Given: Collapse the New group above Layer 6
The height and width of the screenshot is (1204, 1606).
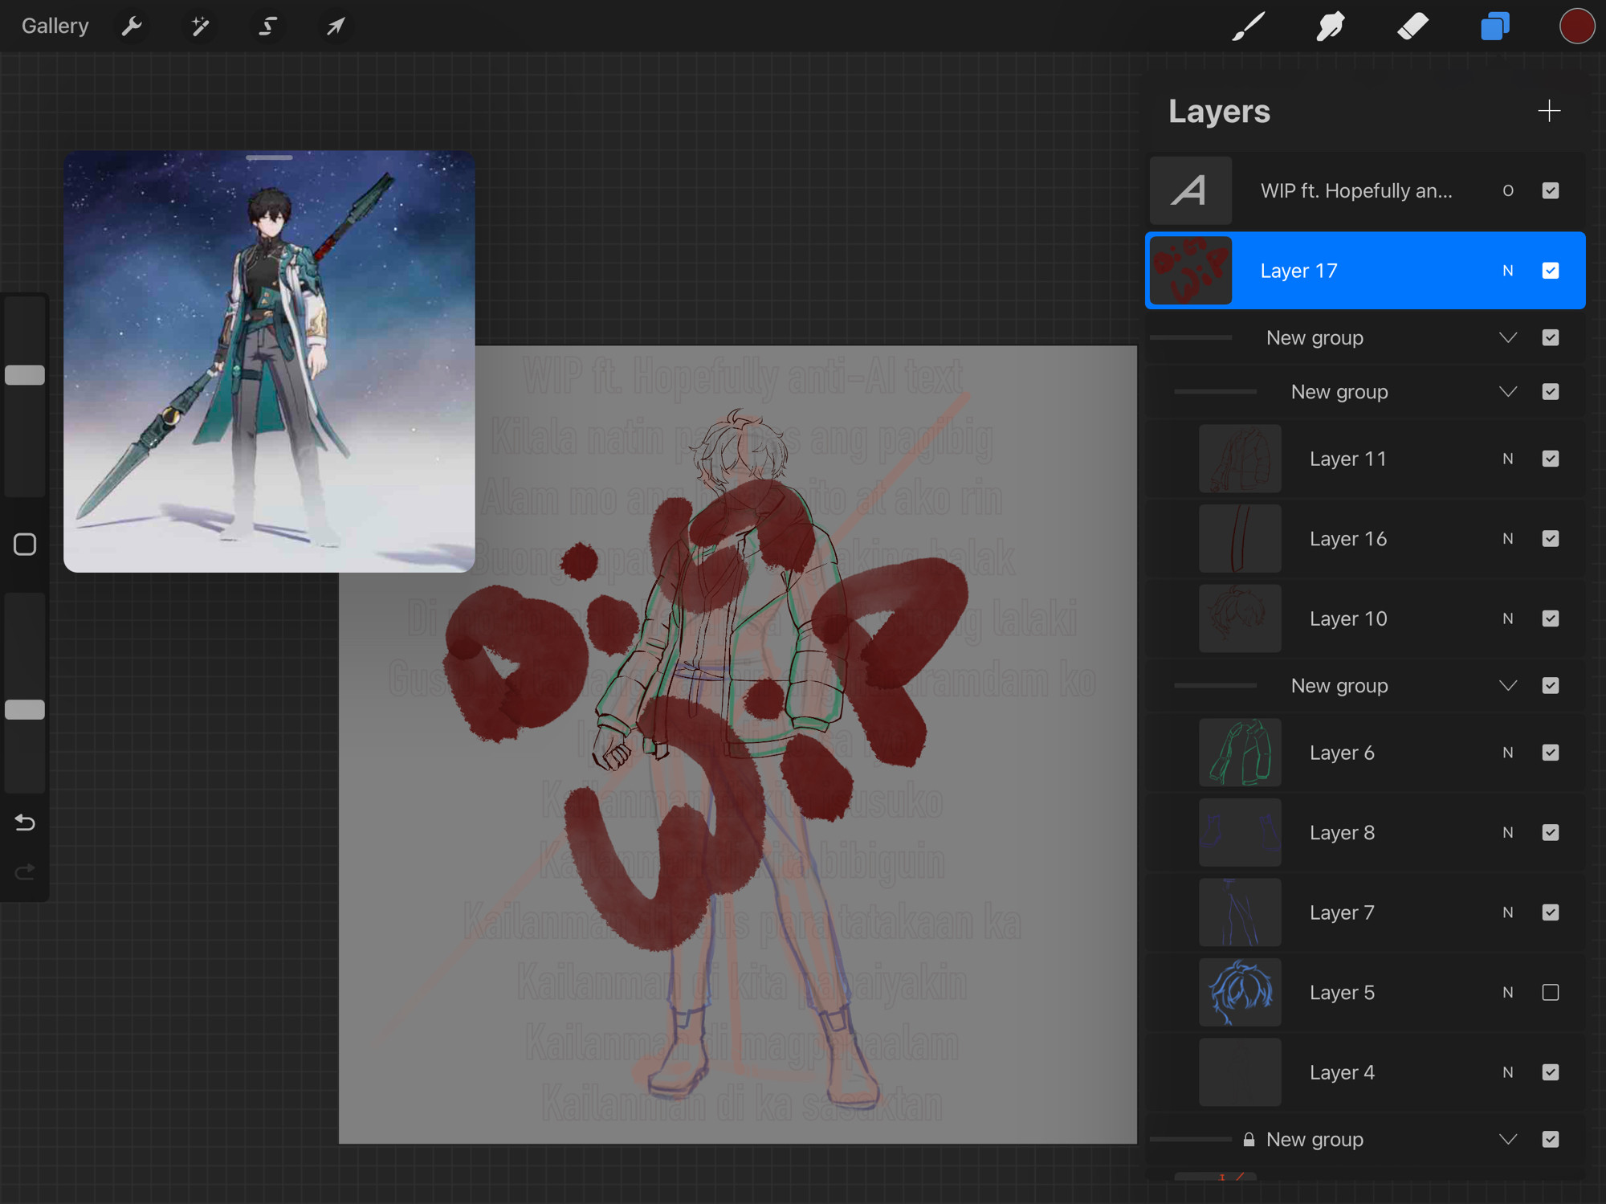Looking at the screenshot, I should pos(1508,686).
